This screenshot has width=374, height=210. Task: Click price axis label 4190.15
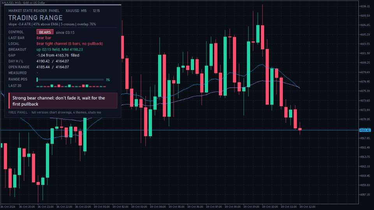click(365, 7)
